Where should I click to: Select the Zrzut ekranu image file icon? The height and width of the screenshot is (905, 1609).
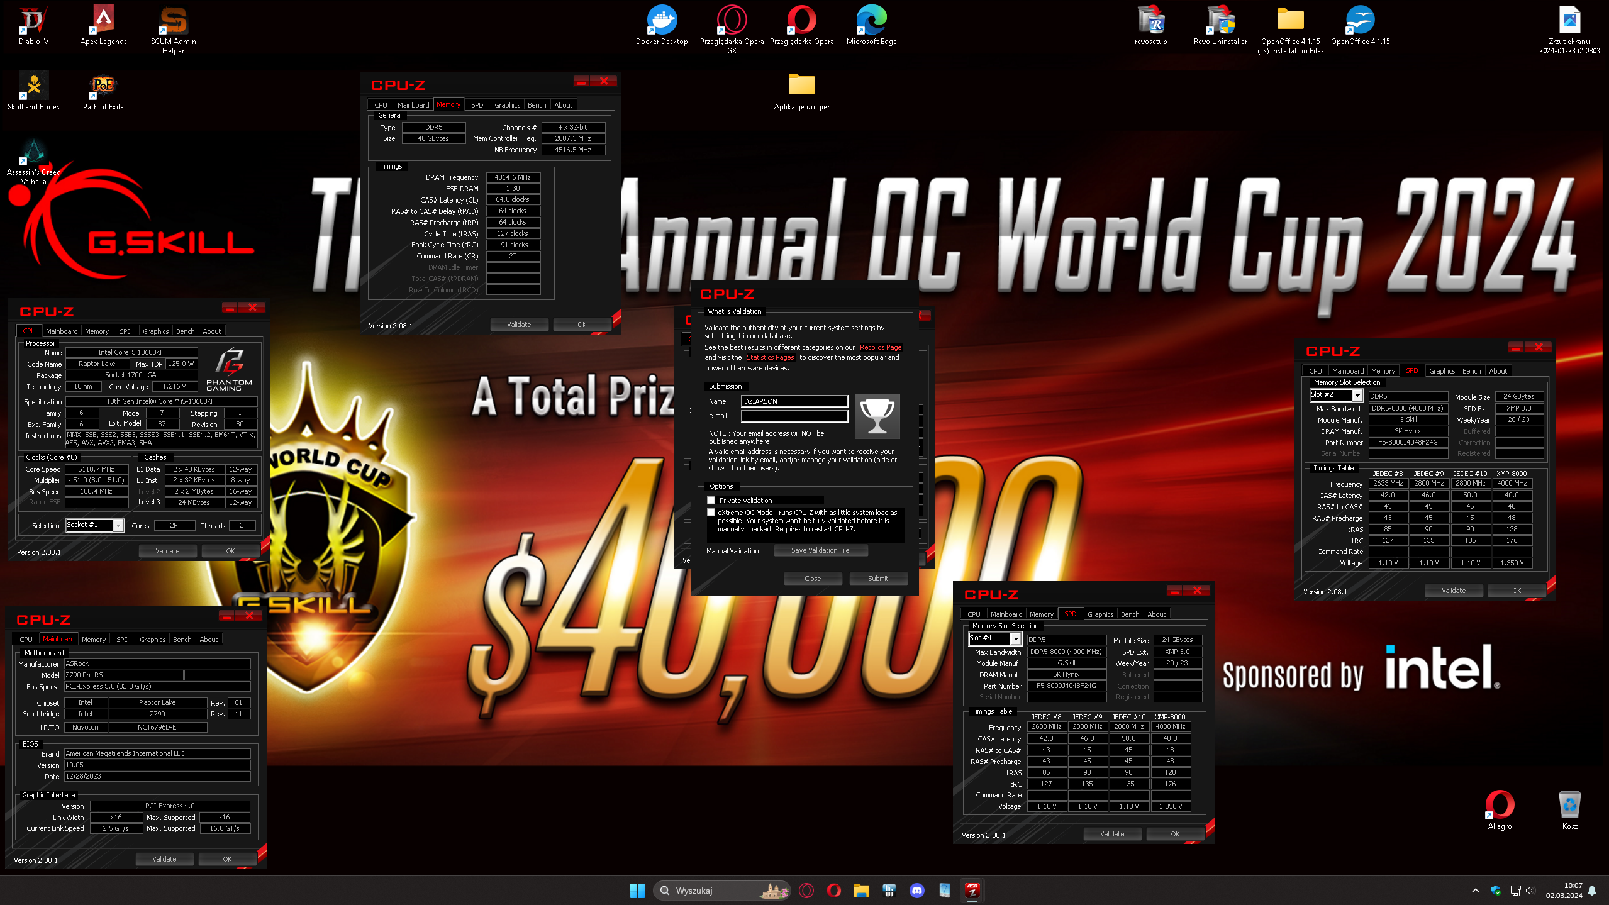pos(1569,30)
